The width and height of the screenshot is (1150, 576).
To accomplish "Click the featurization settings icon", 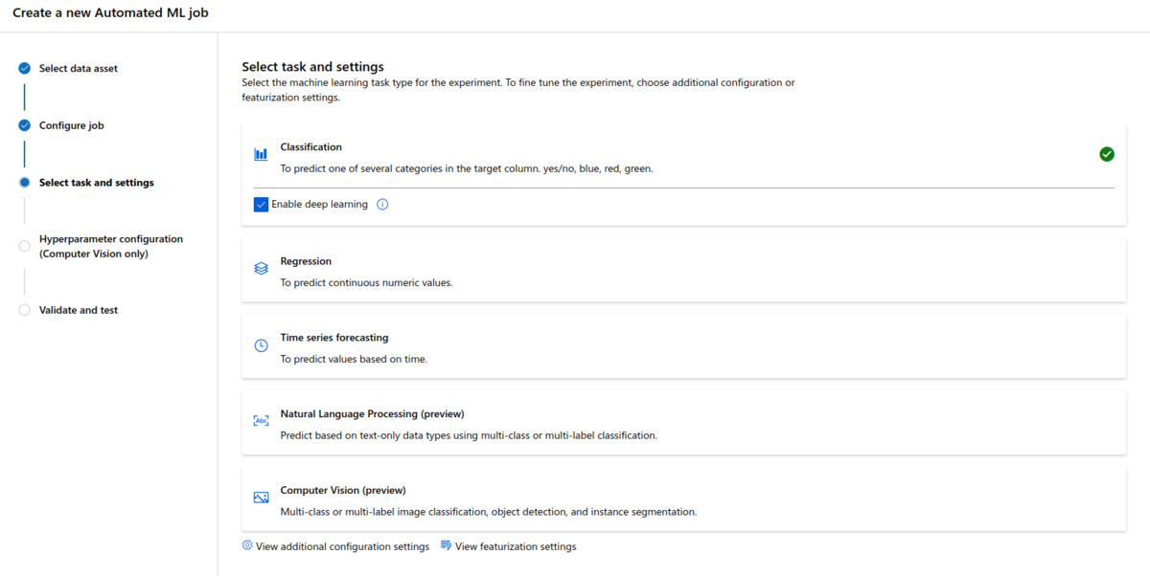I will [446, 545].
